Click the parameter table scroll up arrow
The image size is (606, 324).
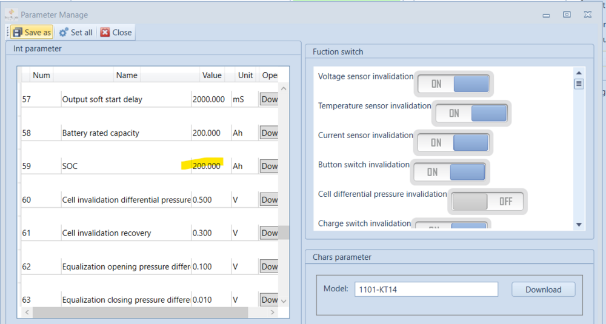coord(284,89)
